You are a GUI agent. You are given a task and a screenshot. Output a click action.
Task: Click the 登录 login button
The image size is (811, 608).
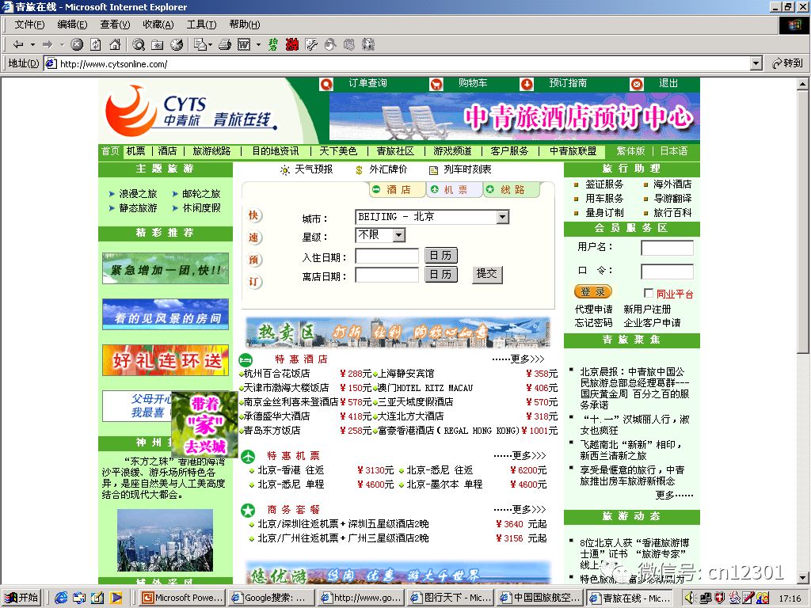592,291
